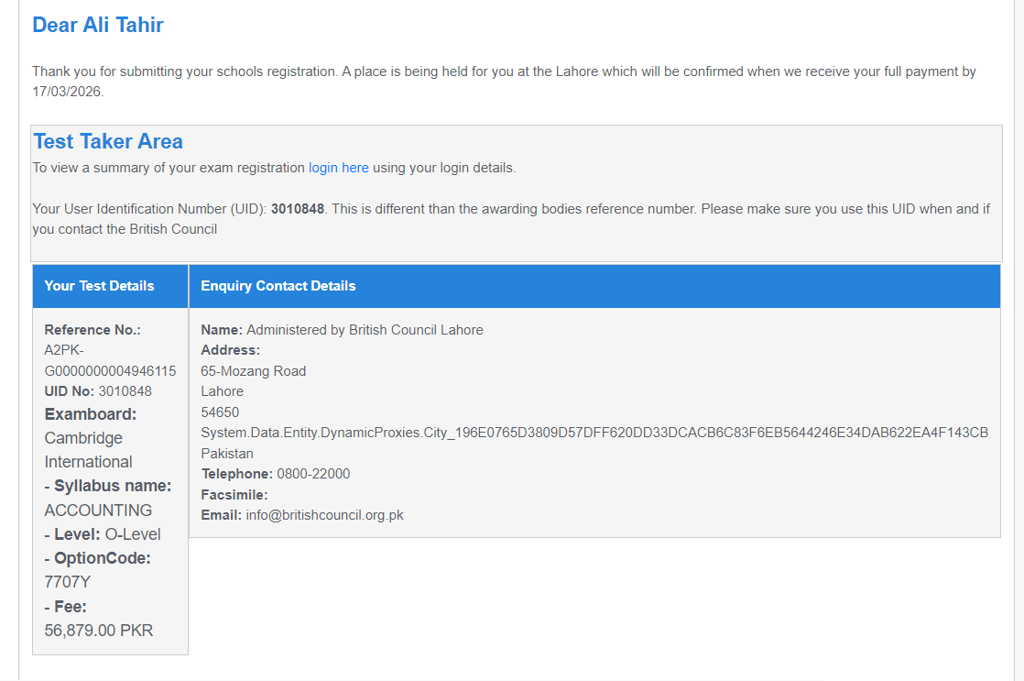Click the "Examboard:" label

tap(90, 414)
